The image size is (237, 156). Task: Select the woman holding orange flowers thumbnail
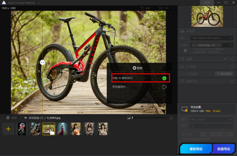pyautogui.click(x=76, y=129)
